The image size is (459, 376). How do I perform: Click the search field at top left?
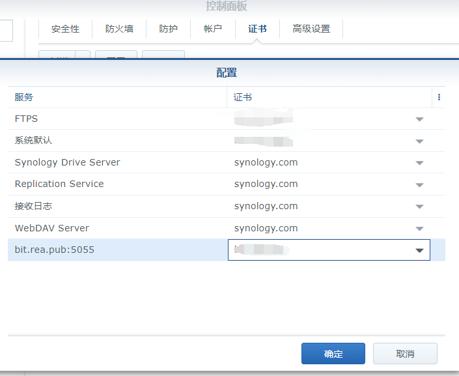[7, 30]
